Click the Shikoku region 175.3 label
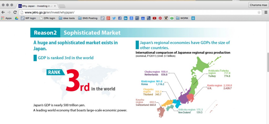 tap(190, 110)
